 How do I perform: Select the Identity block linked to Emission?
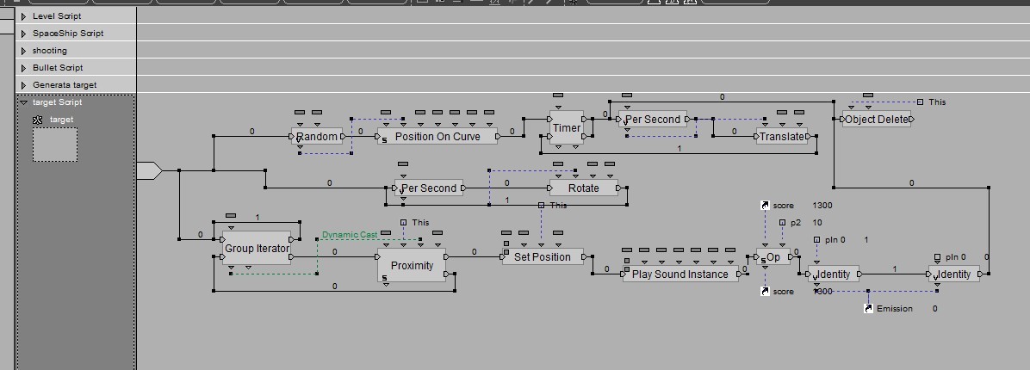954,274
